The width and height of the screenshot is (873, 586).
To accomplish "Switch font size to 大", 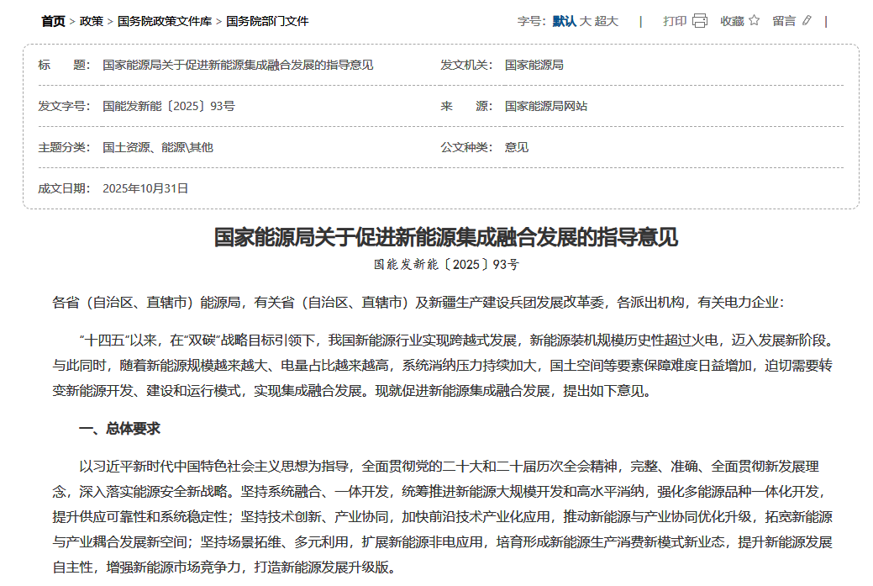I will pyautogui.click(x=586, y=21).
